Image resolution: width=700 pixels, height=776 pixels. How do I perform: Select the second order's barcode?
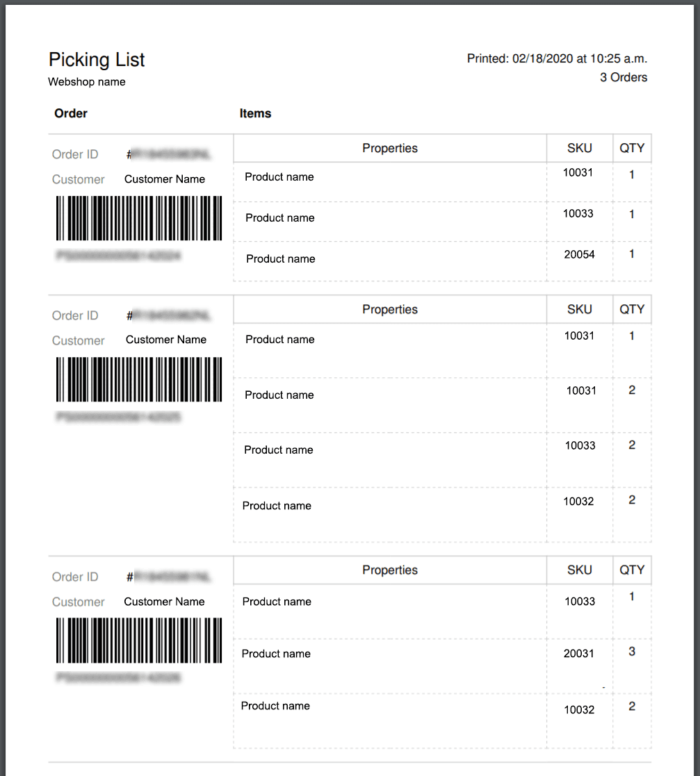139,379
